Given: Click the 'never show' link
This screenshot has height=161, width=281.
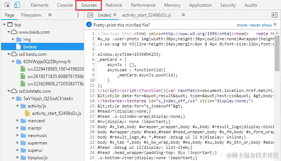Looking at the screenshot, I should click(x=261, y=25).
